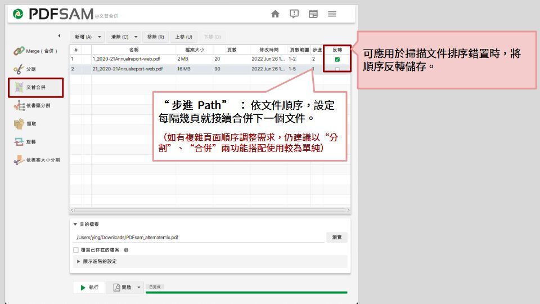The width and height of the screenshot is (540, 304).
Task: Click the 上移 (U) move up button
Action: tap(183, 37)
